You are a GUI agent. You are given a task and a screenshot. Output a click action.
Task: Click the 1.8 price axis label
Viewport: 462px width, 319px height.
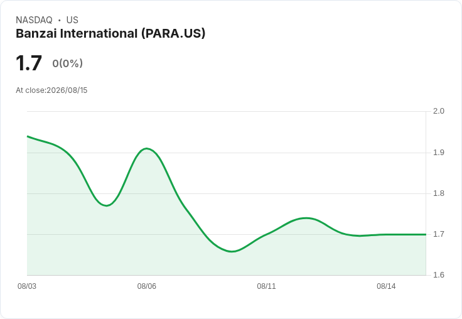[438, 193]
